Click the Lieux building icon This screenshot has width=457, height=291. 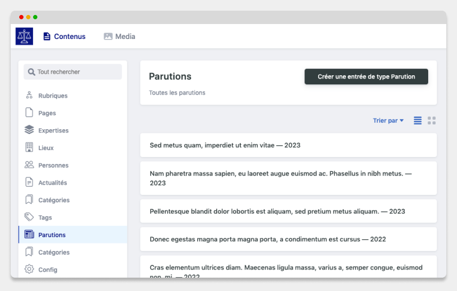(29, 147)
